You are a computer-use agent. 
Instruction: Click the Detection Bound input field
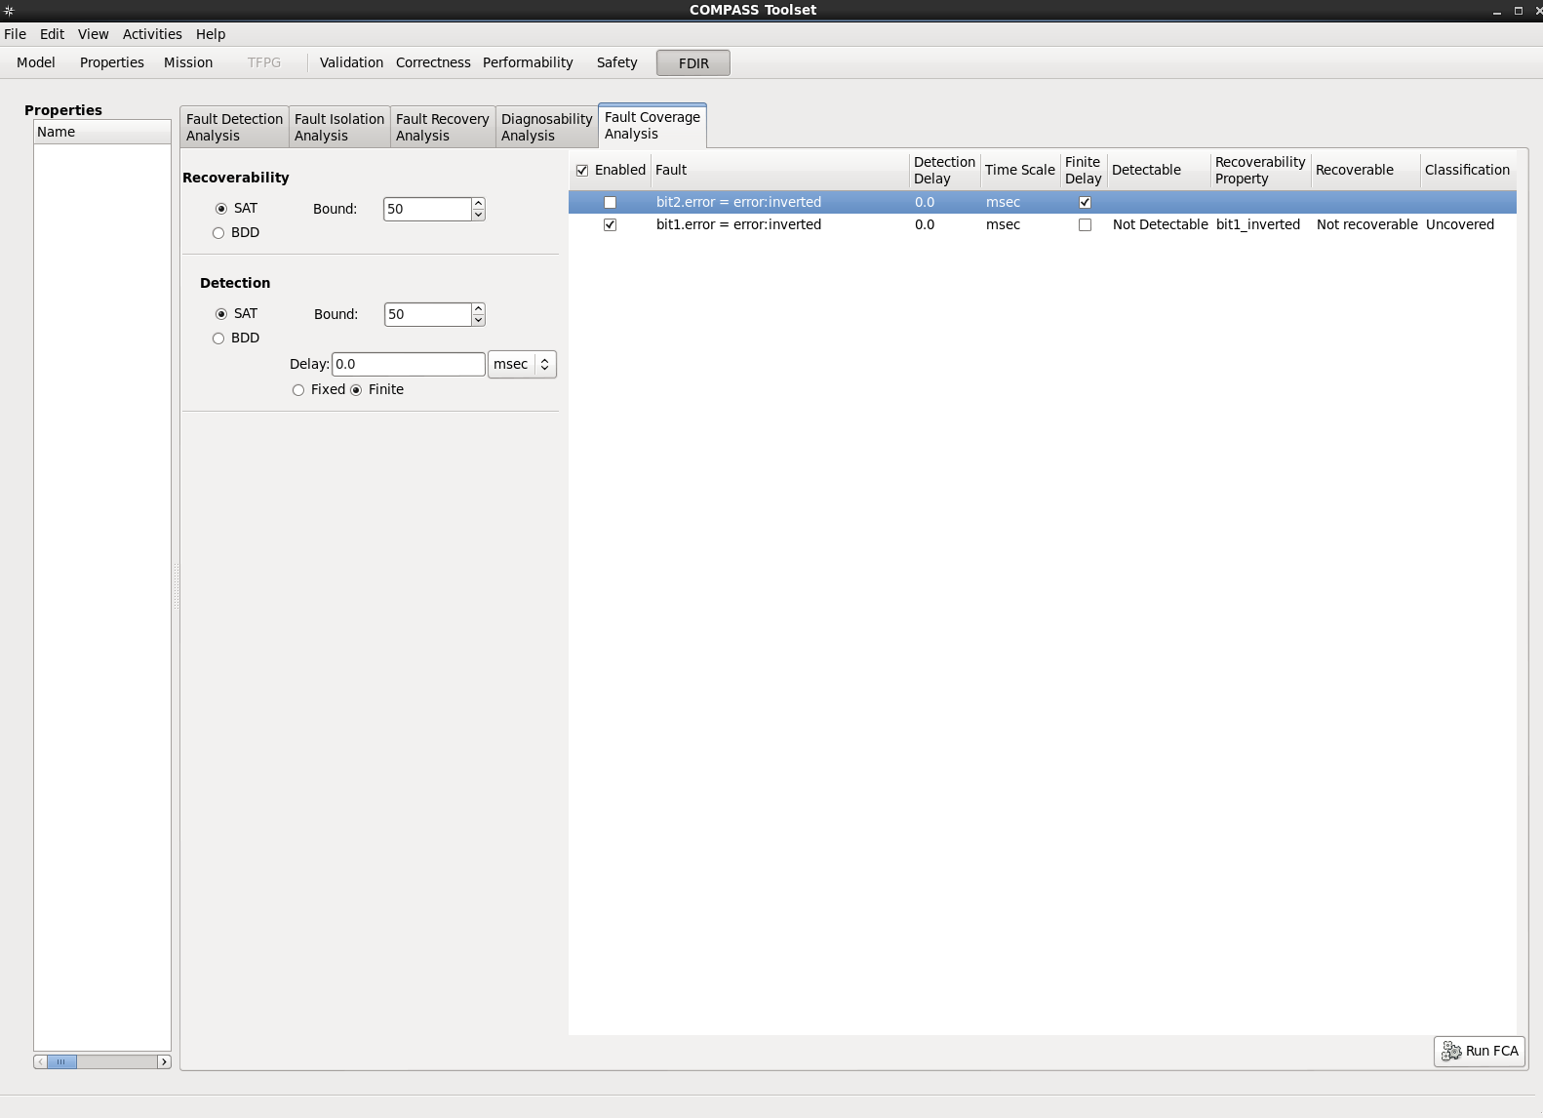click(428, 314)
